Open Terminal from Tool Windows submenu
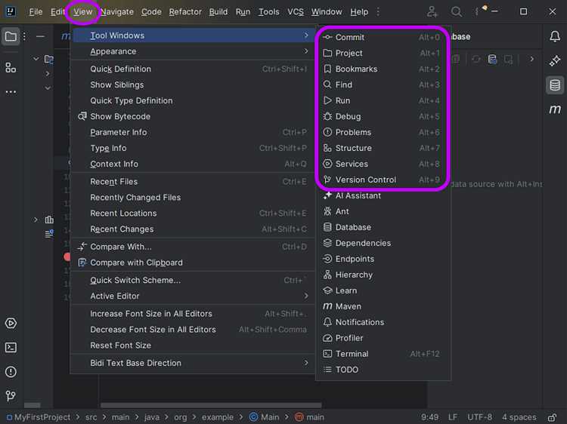567x424 pixels. pyautogui.click(x=383, y=354)
